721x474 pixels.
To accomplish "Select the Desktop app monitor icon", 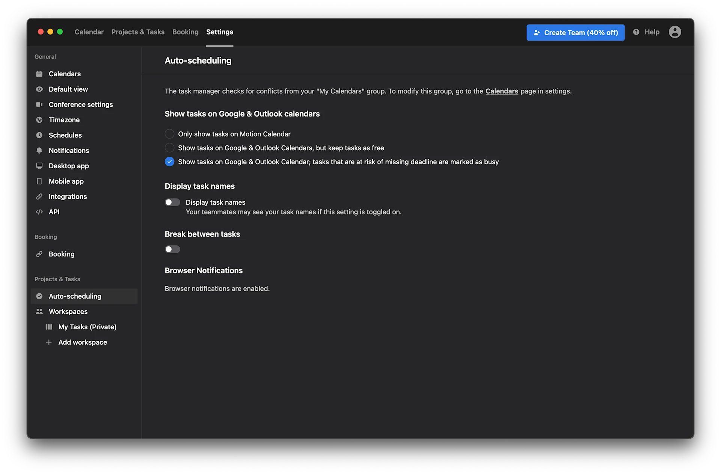I will (x=39, y=166).
